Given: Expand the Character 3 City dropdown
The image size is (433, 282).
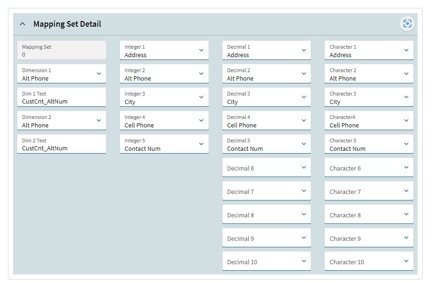Looking at the screenshot, I should pos(369,97).
